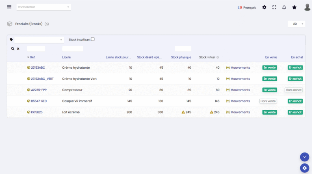
Task: Open the notifications bell
Action: coord(284,7)
